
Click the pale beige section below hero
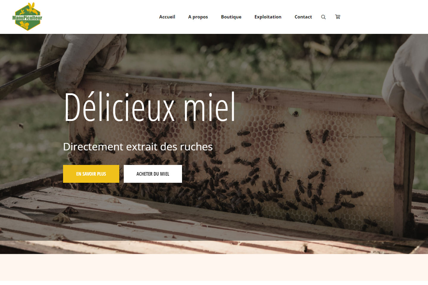tap(214, 267)
